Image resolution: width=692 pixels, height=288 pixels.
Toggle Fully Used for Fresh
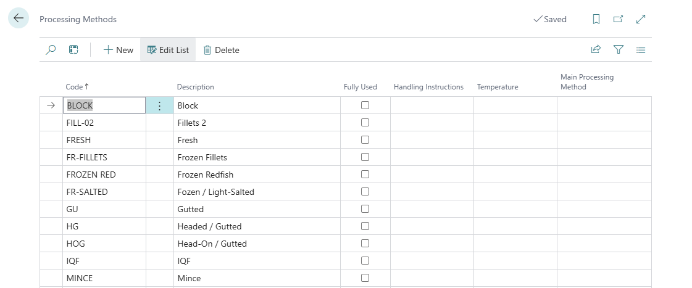pyautogui.click(x=365, y=139)
